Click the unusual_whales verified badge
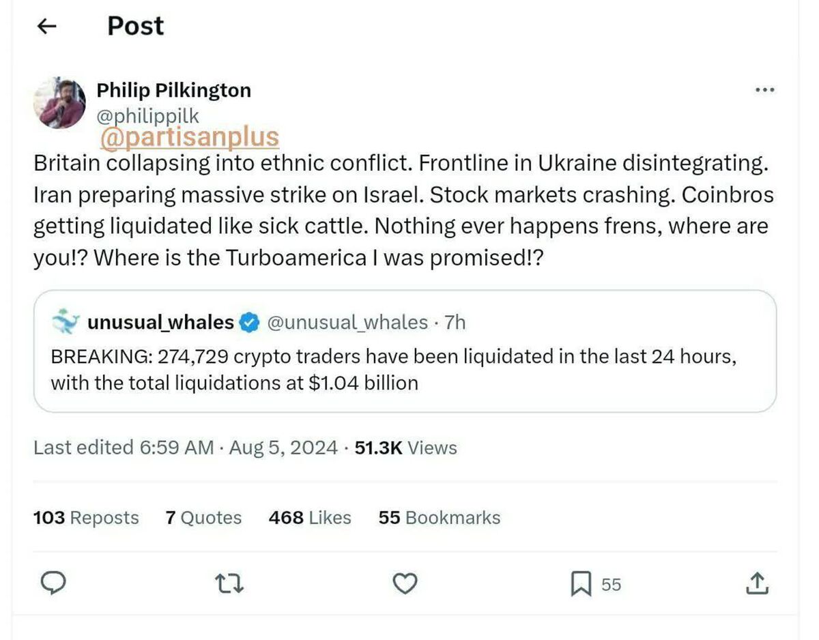 pyautogui.click(x=250, y=322)
